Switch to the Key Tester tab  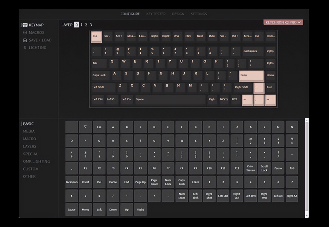tap(156, 14)
